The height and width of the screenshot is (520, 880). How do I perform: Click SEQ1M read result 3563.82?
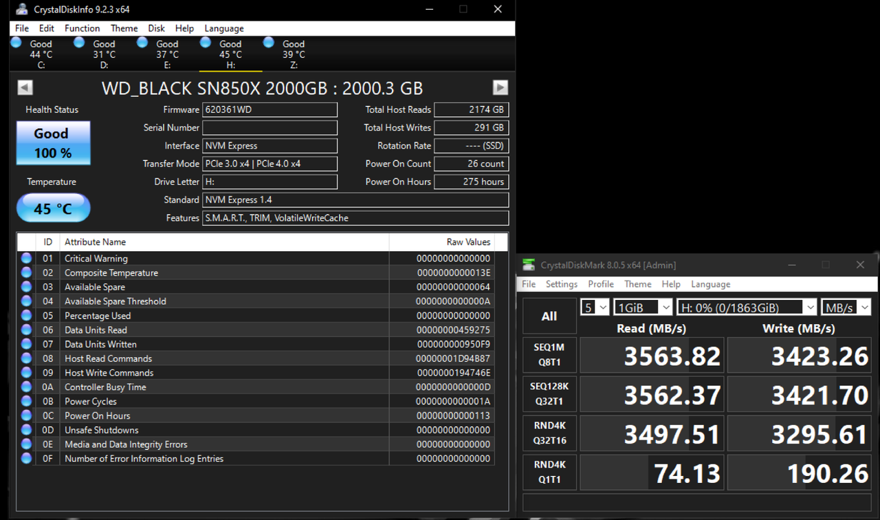coord(652,356)
